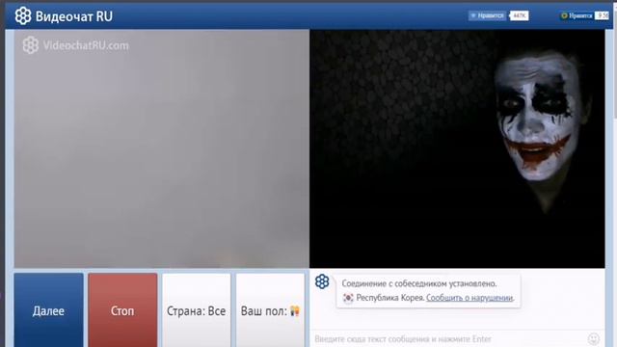Open the emoji smiley picker
The width and height of the screenshot is (617, 347).
(x=594, y=338)
